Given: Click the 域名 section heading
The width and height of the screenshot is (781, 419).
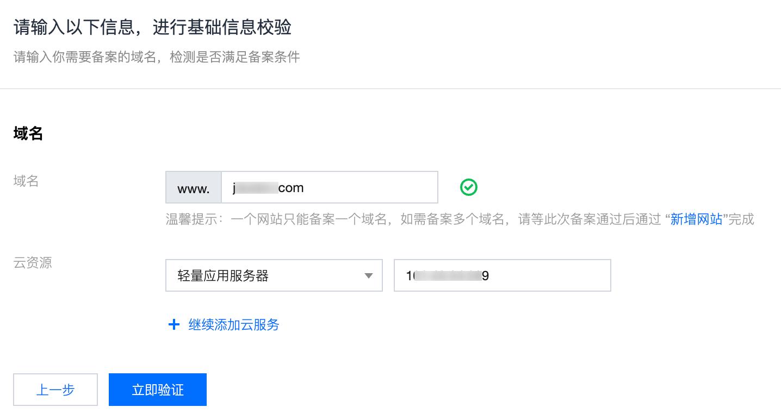Looking at the screenshot, I should pos(28,133).
